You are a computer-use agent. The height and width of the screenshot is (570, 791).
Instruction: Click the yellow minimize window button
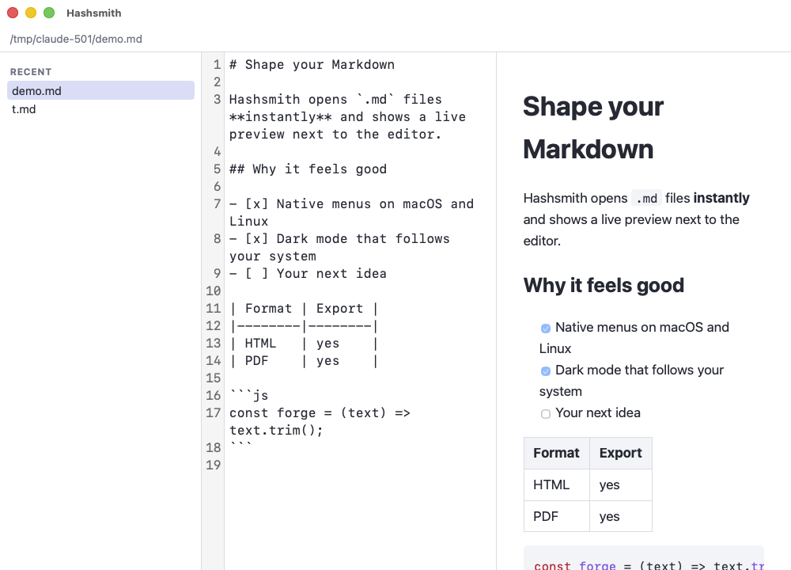[31, 13]
